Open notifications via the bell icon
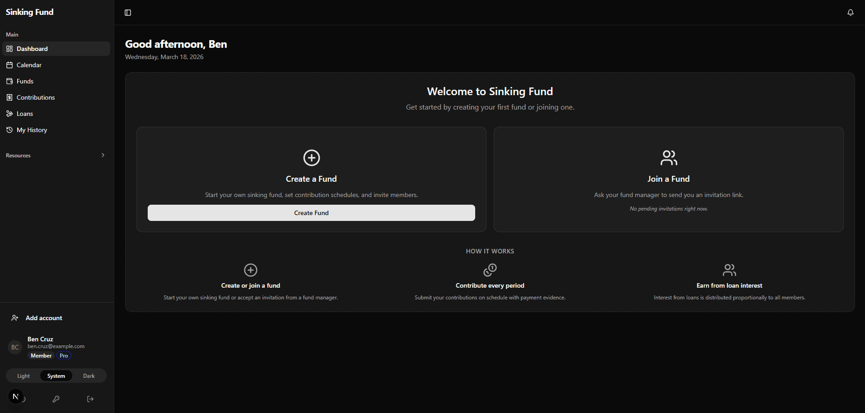The image size is (865, 413). (x=851, y=12)
